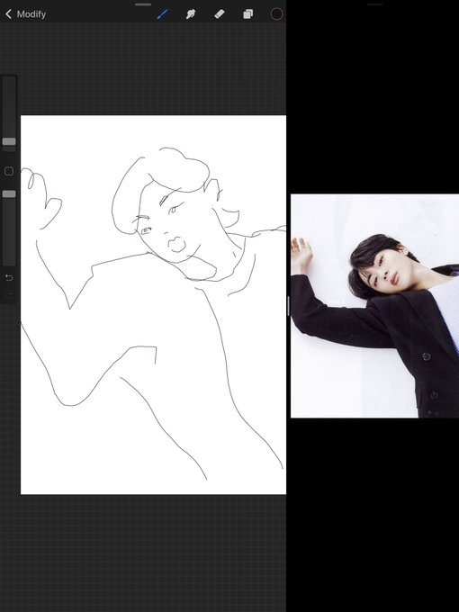Redo the last action
Viewport: 459px width, 612px height.
click(9, 294)
